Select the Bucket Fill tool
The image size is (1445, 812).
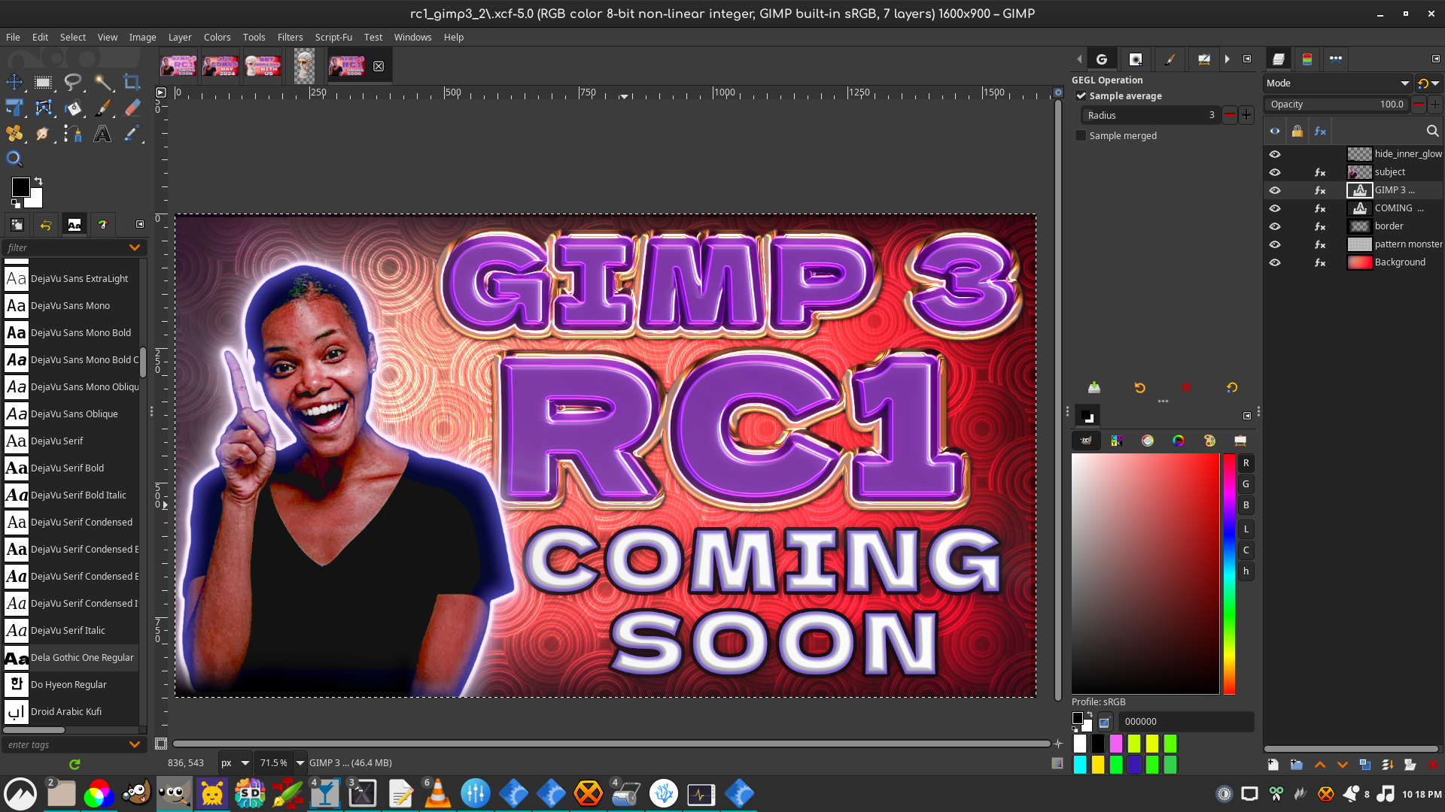(x=73, y=108)
